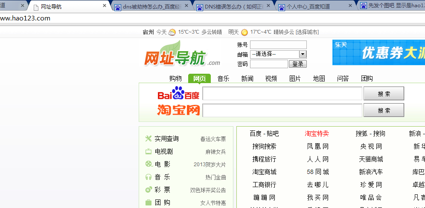Select the 音乐 search category

pos(223,78)
